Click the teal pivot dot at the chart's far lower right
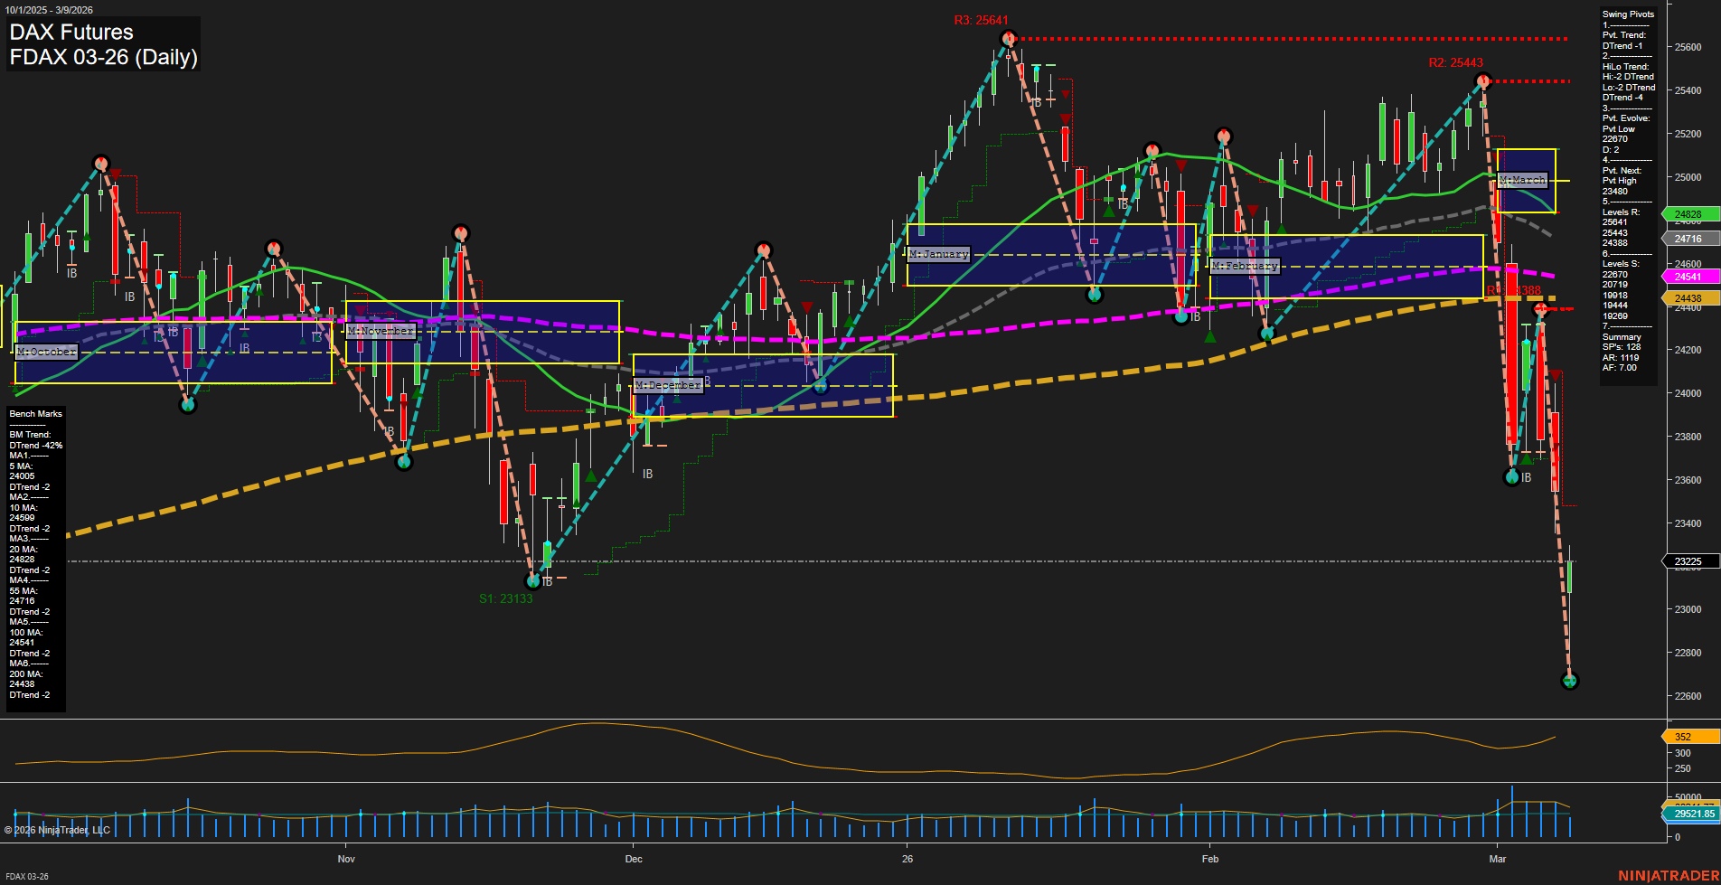 [x=1571, y=682]
